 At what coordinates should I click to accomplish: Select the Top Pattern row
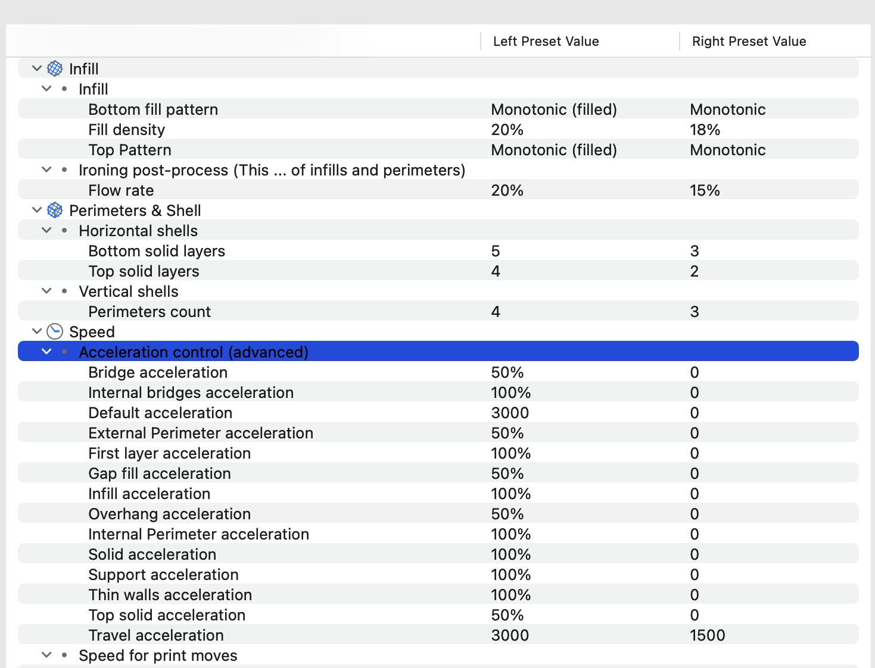[x=438, y=150]
